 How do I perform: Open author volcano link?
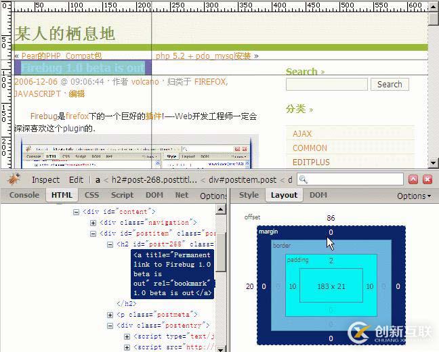coord(145,82)
